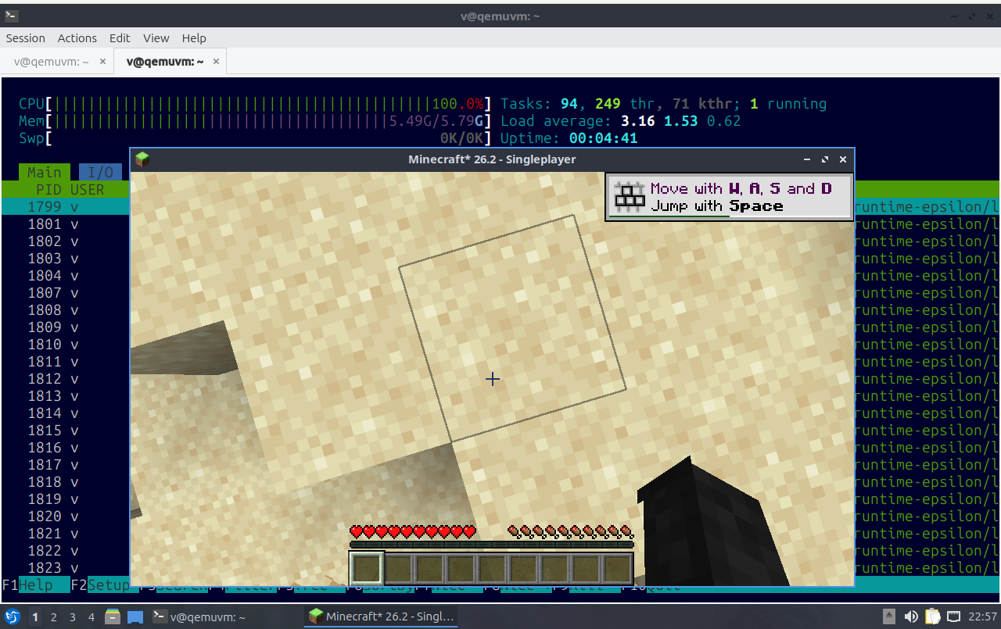Viewport: 1001px width, 629px height.
Task: Open the Edit menu
Action: tap(120, 38)
